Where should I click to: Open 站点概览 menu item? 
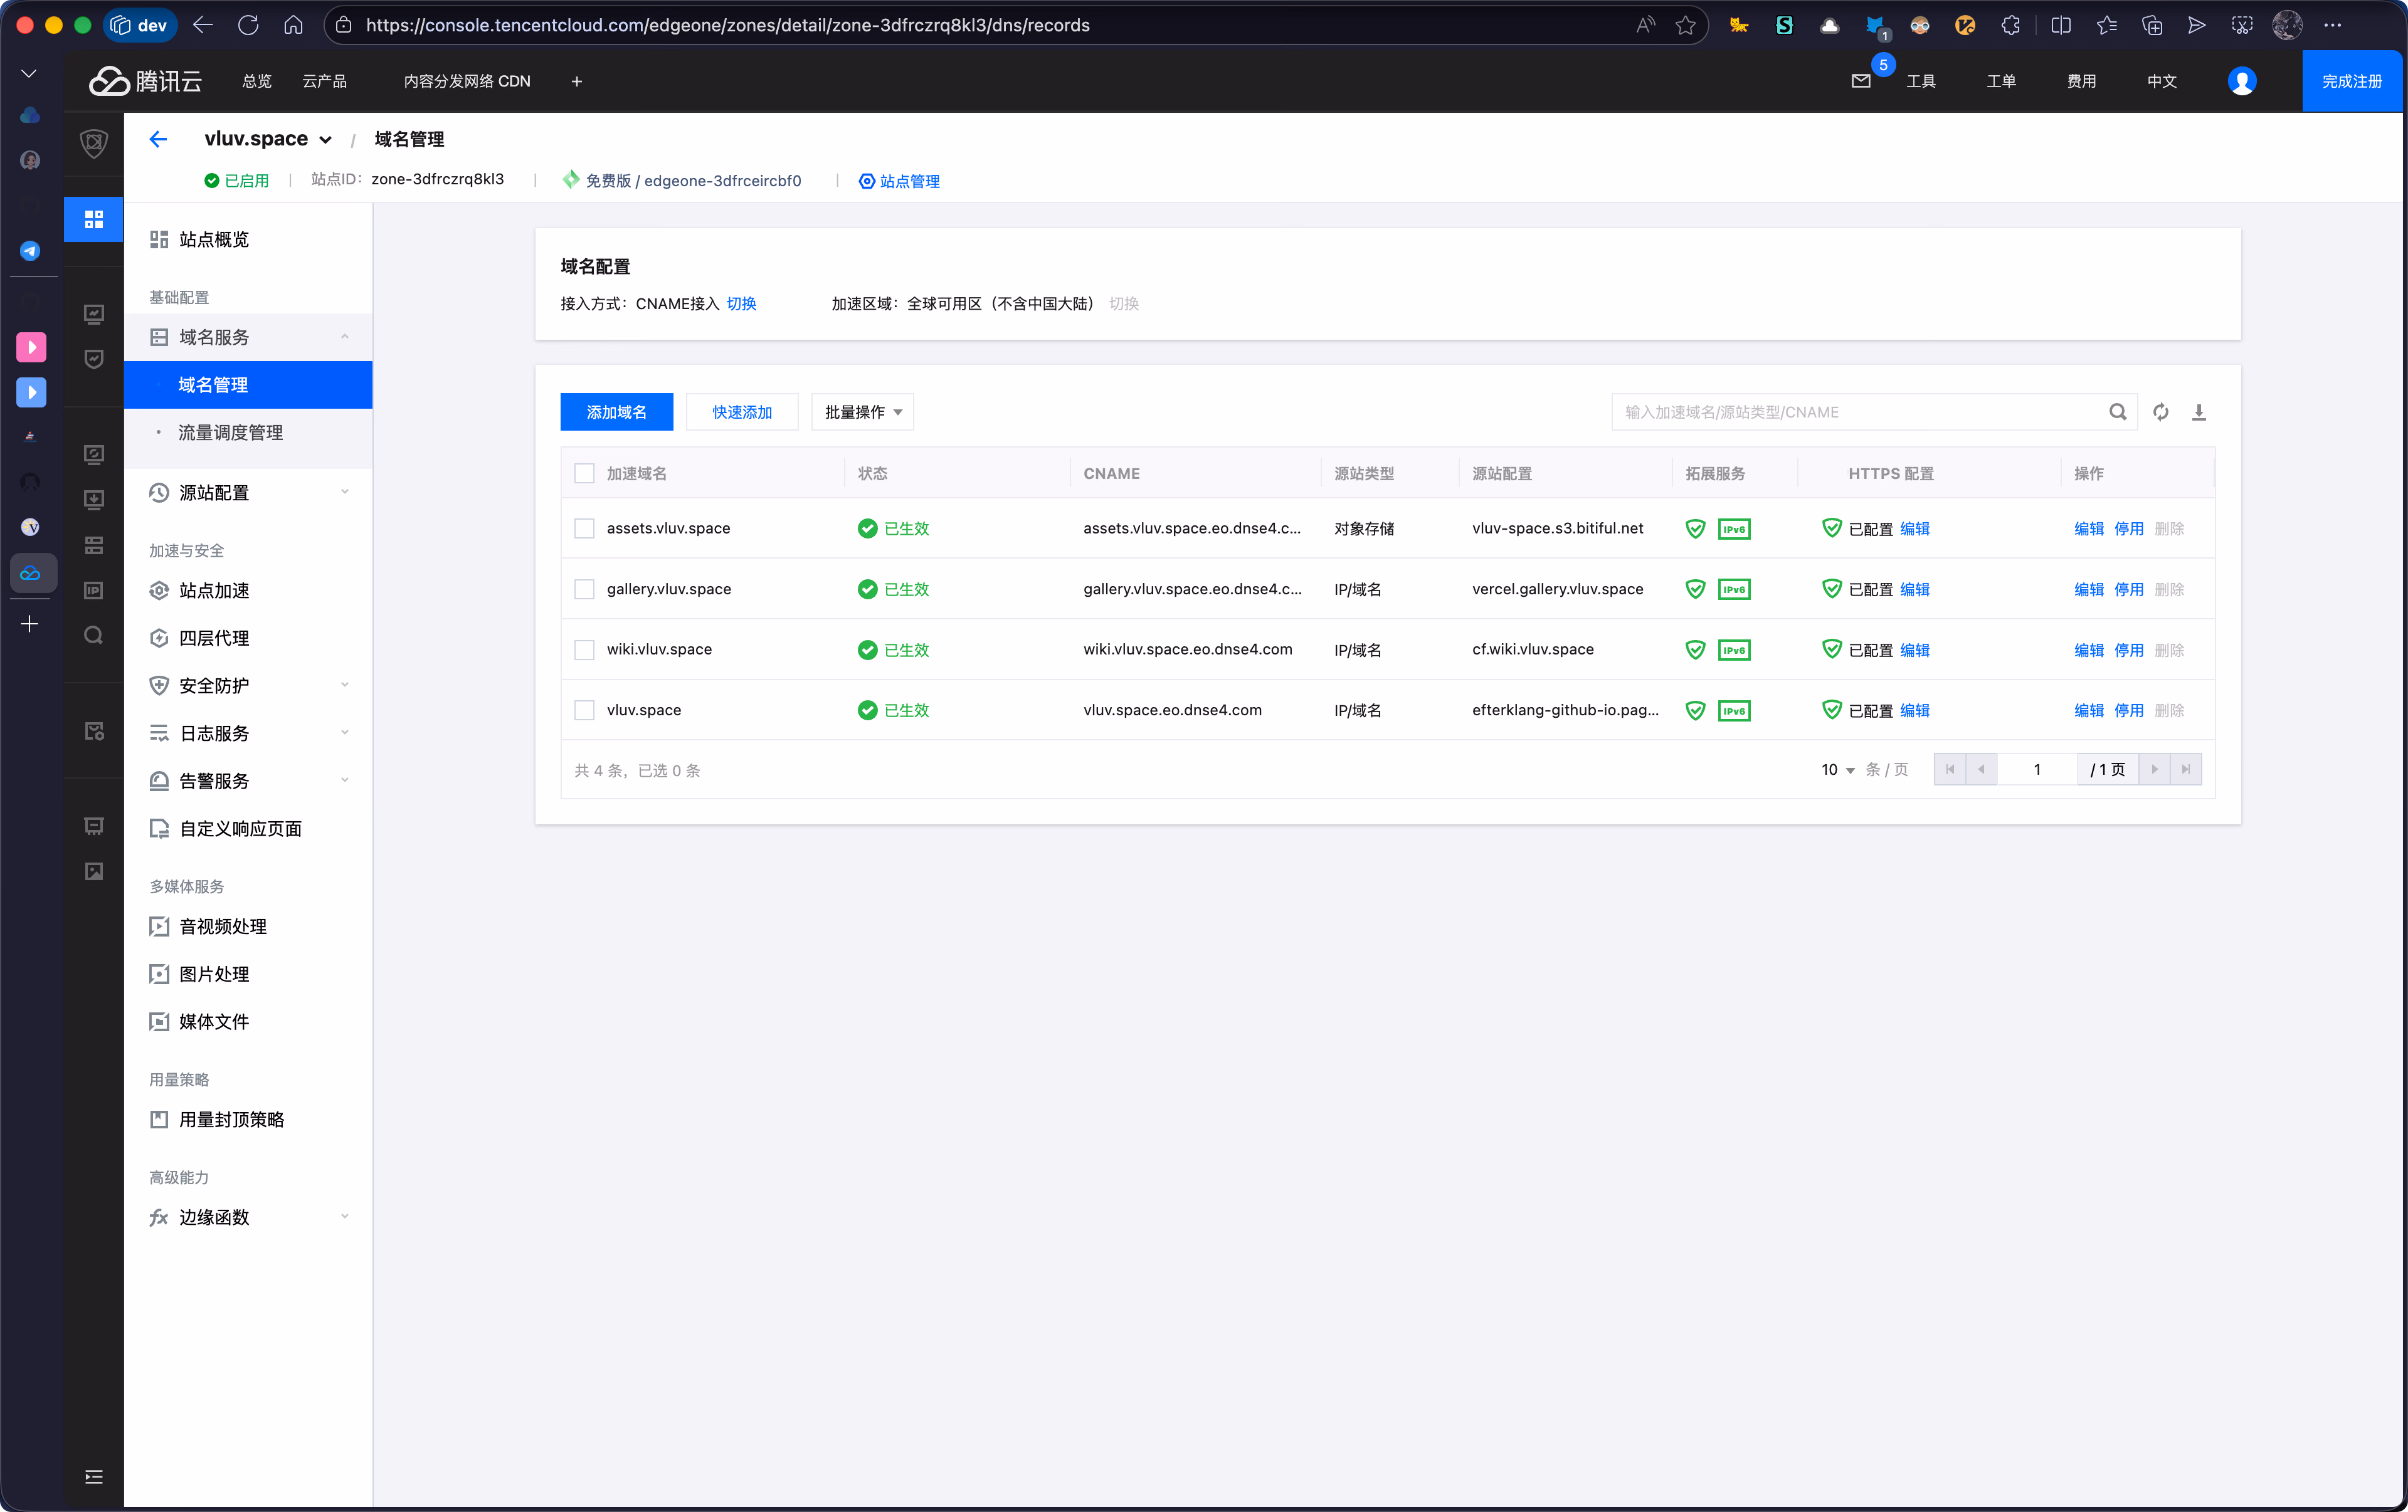tap(213, 239)
